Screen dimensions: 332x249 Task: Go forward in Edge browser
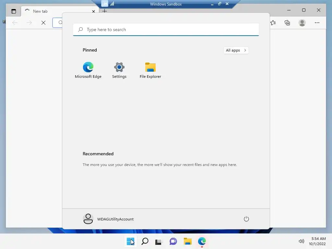29,23
